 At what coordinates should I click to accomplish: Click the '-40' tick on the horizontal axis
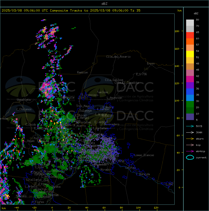click(17, 208)
